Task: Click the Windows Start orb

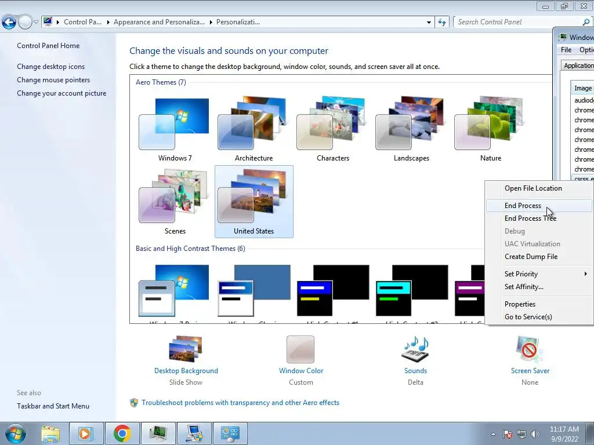Action: pyautogui.click(x=16, y=433)
